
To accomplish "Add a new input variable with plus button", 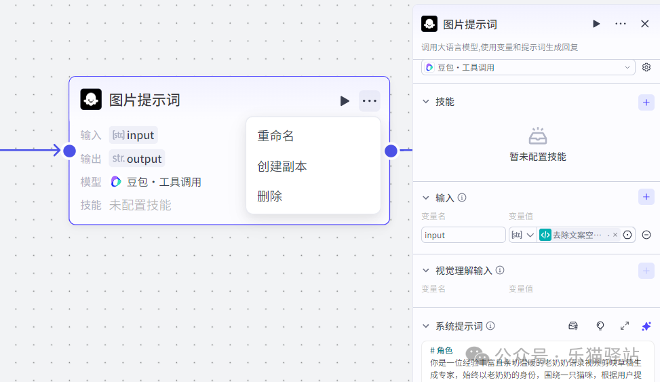I will coord(646,197).
